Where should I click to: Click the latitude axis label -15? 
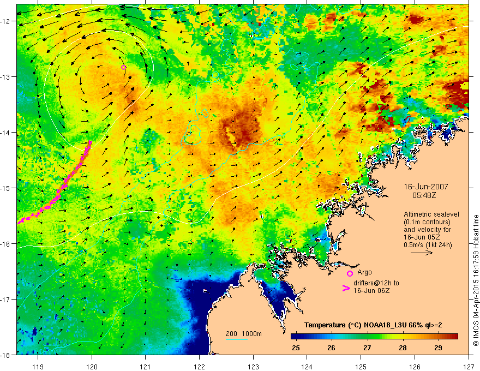tap(6, 188)
